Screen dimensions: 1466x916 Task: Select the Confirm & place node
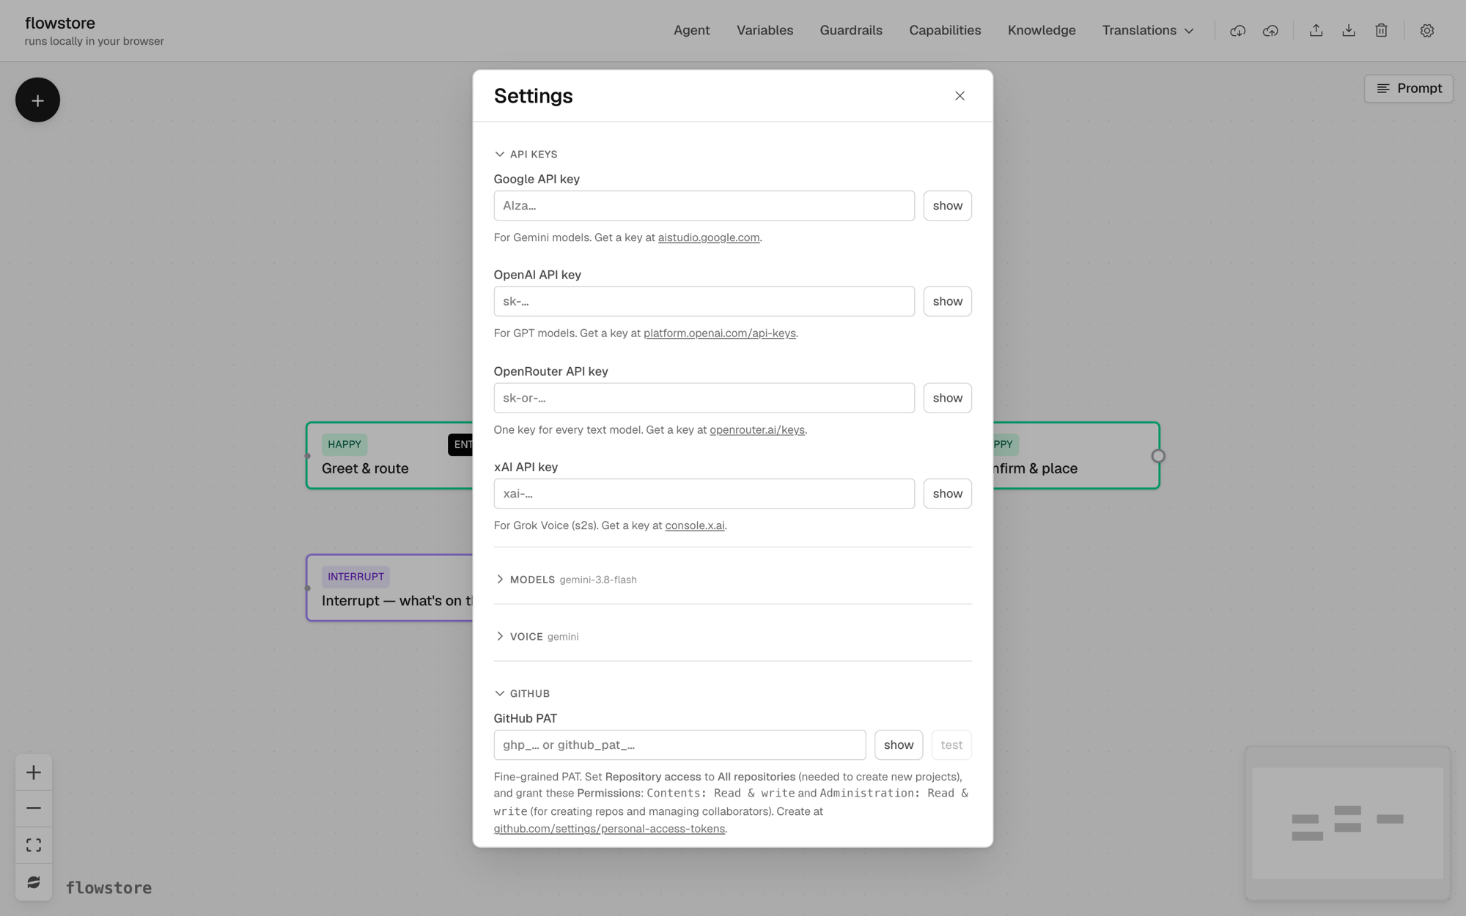click(1075, 456)
